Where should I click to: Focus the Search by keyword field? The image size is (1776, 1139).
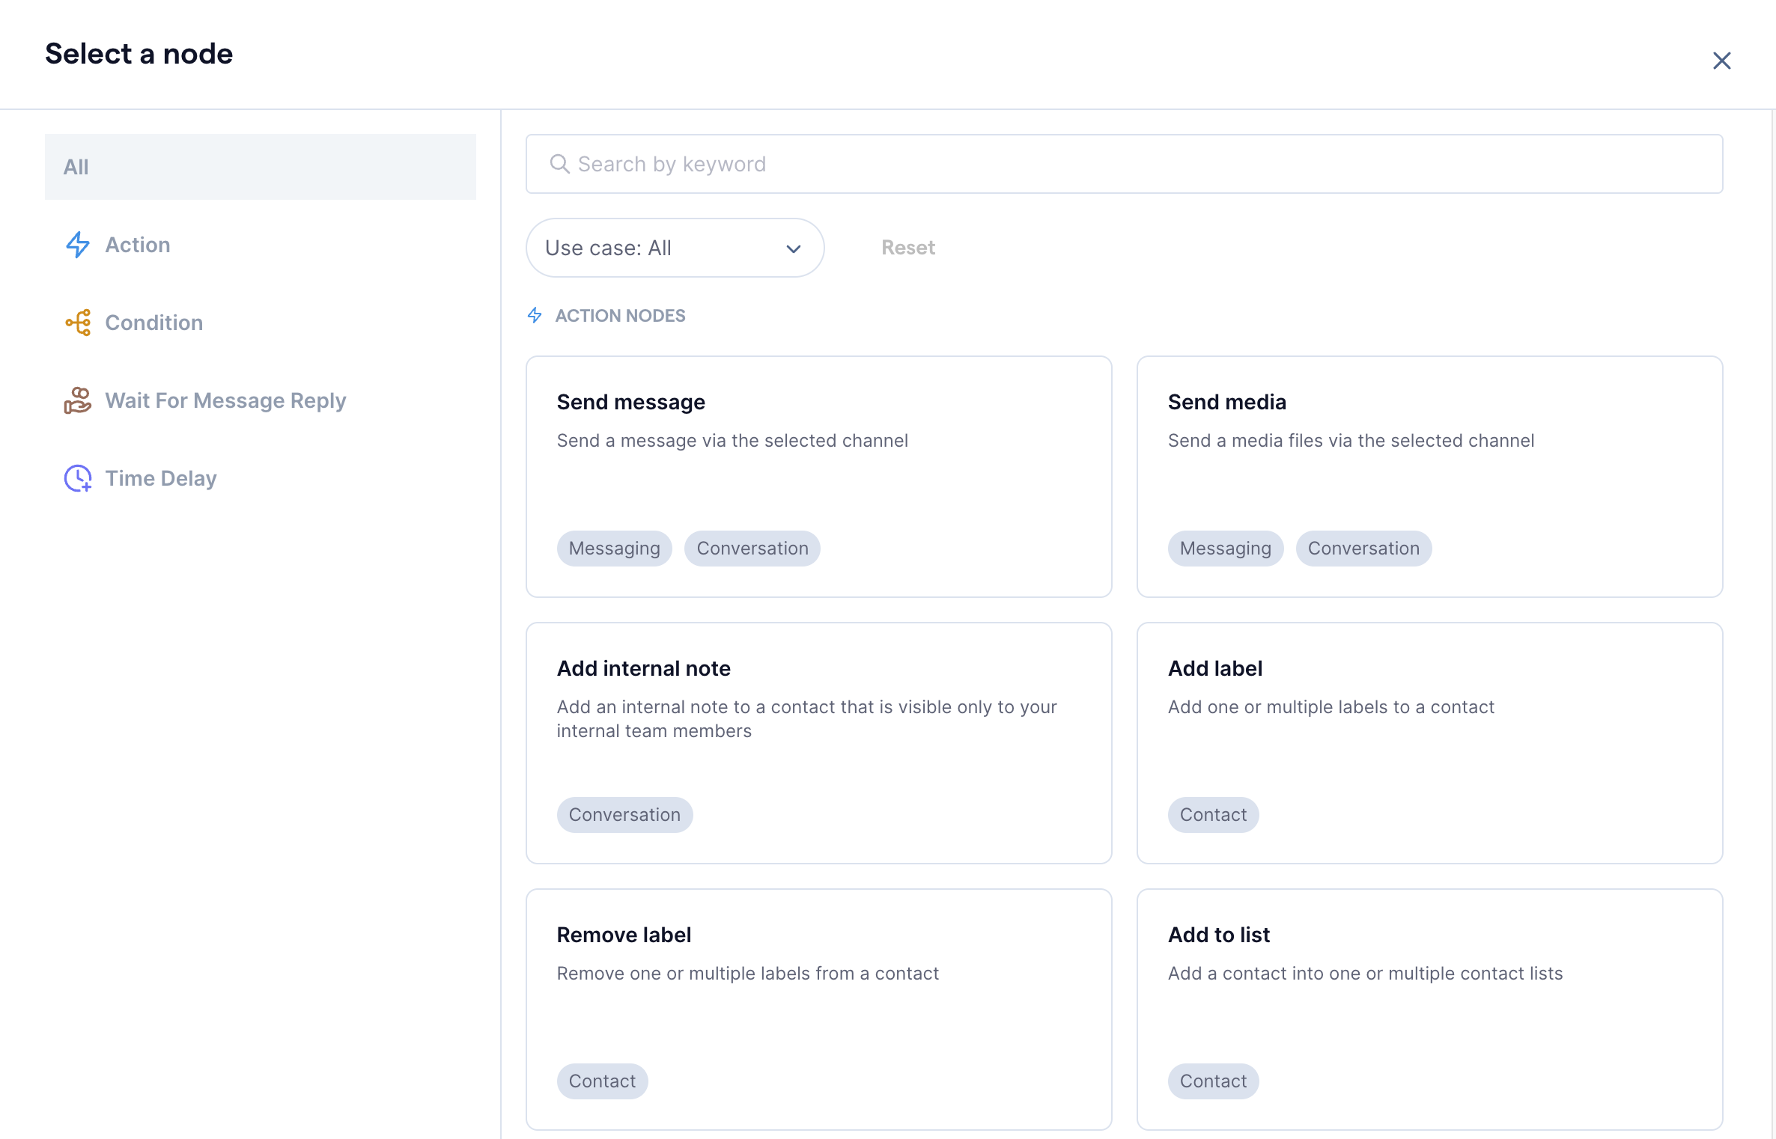(1123, 164)
